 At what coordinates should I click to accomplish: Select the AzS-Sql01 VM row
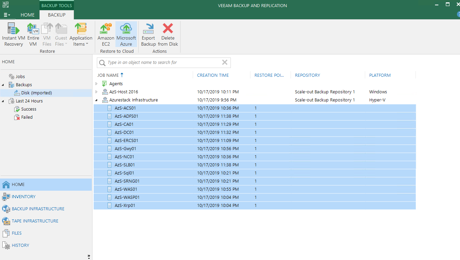pos(255,173)
